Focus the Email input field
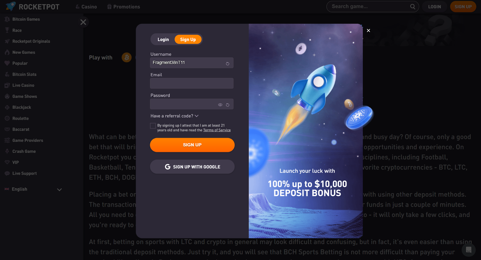The width and height of the screenshot is (481, 260). 192,83
